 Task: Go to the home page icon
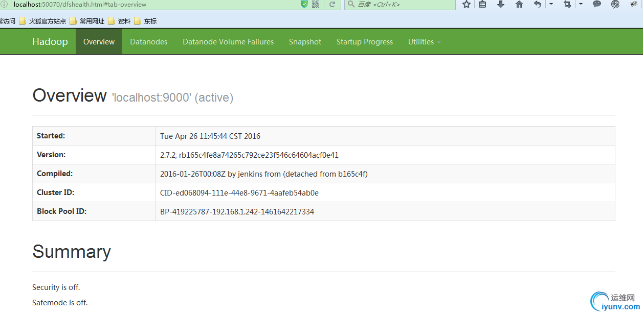point(519,4)
